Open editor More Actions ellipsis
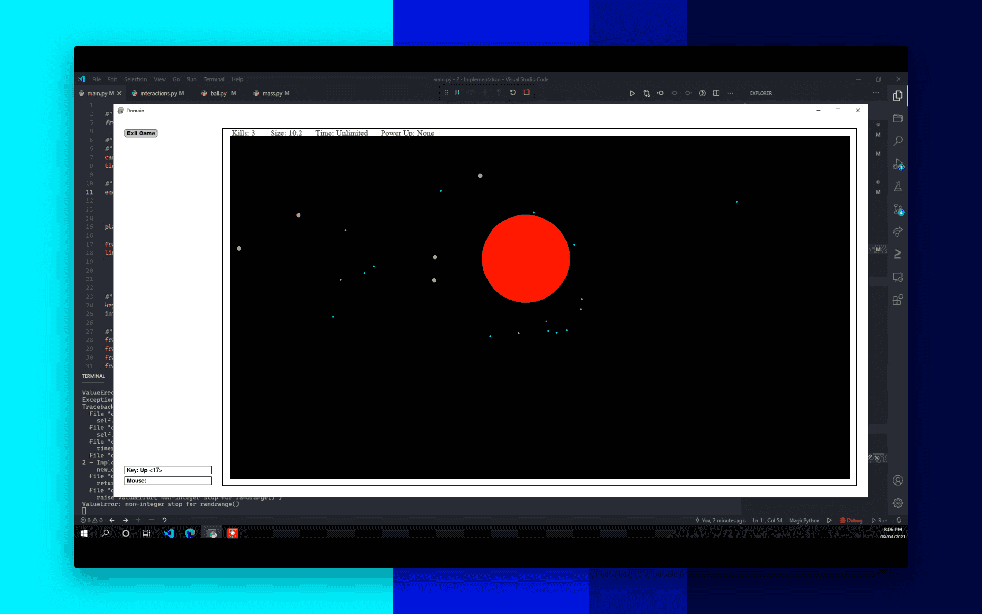Screen dimensions: 982x614 coord(730,93)
